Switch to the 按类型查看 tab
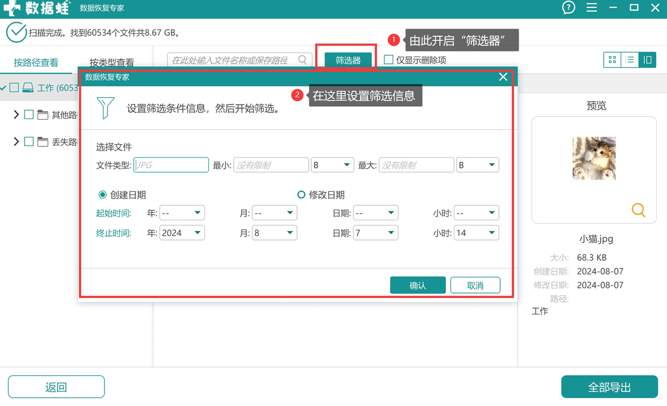Image resolution: width=667 pixels, height=406 pixels. tap(111, 63)
